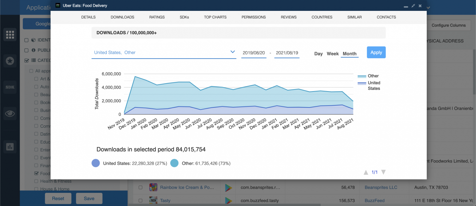Viewport: 476px width, 206px height.
Task: Open the bar chart reports sidebar icon
Action: [x=10, y=147]
